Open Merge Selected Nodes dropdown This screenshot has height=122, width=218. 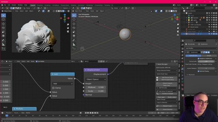(x=167, y=70)
